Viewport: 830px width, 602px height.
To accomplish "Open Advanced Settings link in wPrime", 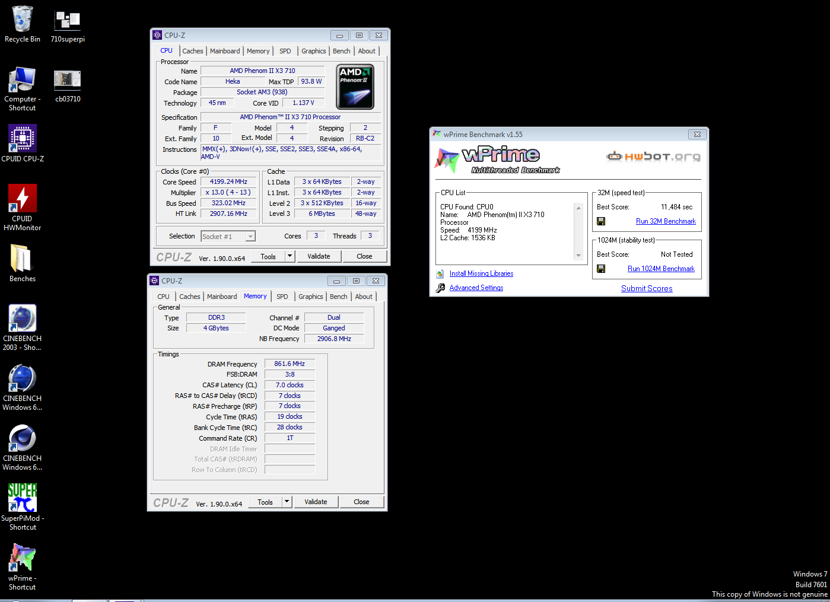I will click(x=476, y=288).
